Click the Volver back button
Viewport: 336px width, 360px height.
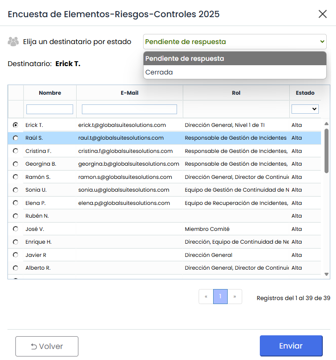tap(47, 346)
